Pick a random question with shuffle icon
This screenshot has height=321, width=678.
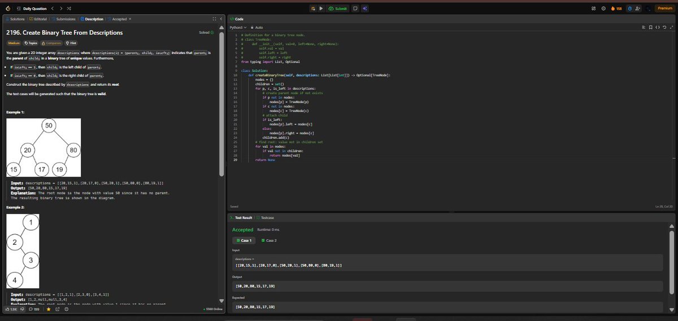click(x=69, y=8)
